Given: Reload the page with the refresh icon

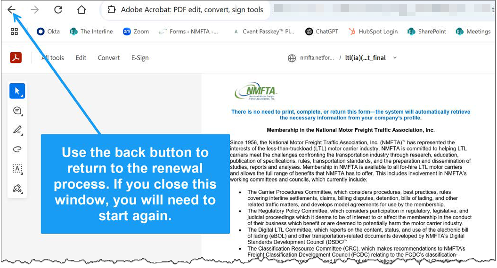Looking at the screenshot, I should (58, 10).
